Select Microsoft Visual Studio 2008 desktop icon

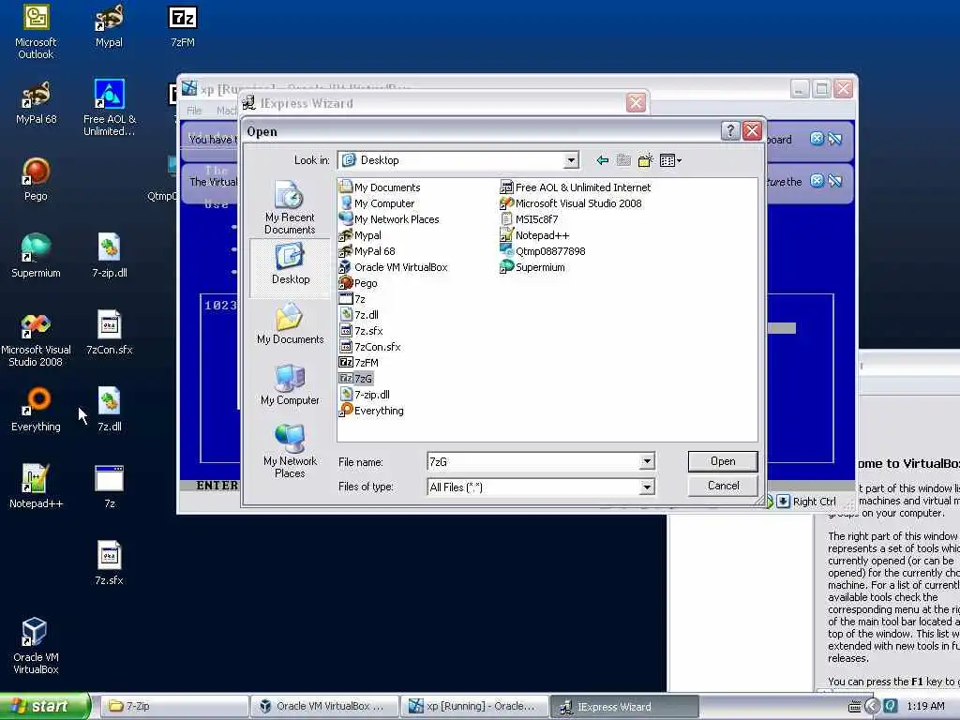36,339
